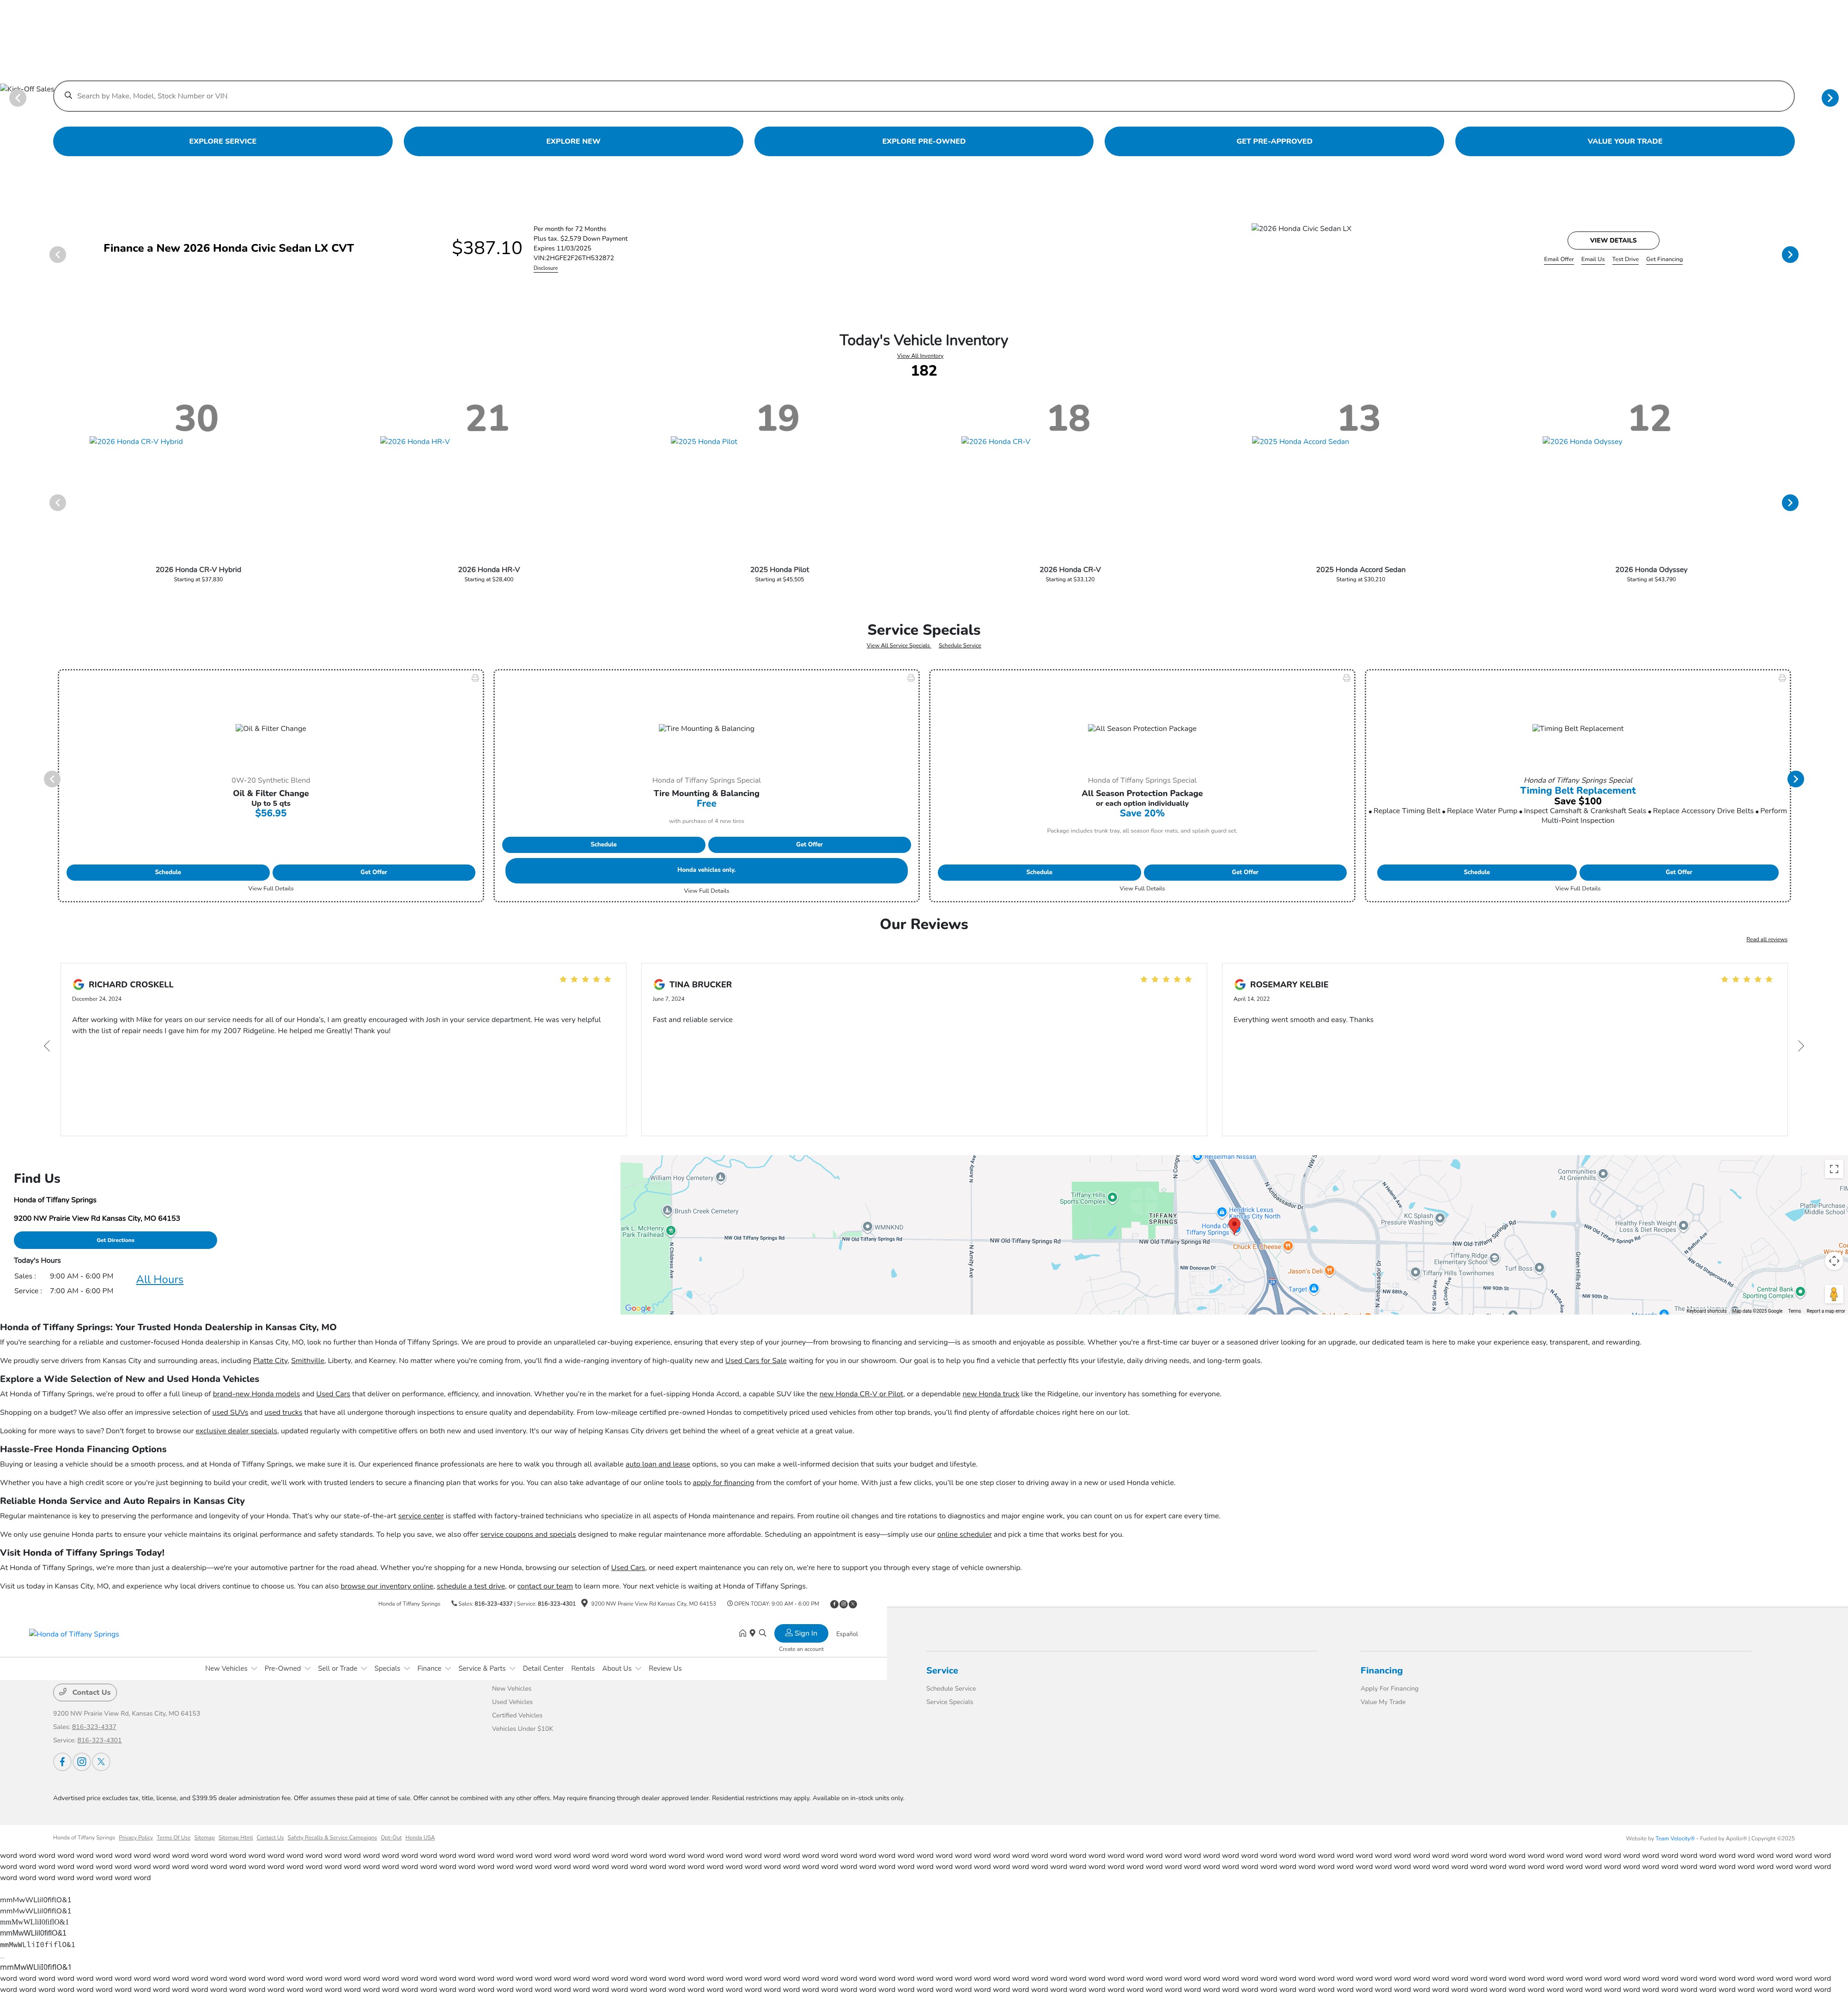The image size is (1848, 1997).
Task: Click the print icon on the Oil & Filter Change card
Action: [x=475, y=678]
